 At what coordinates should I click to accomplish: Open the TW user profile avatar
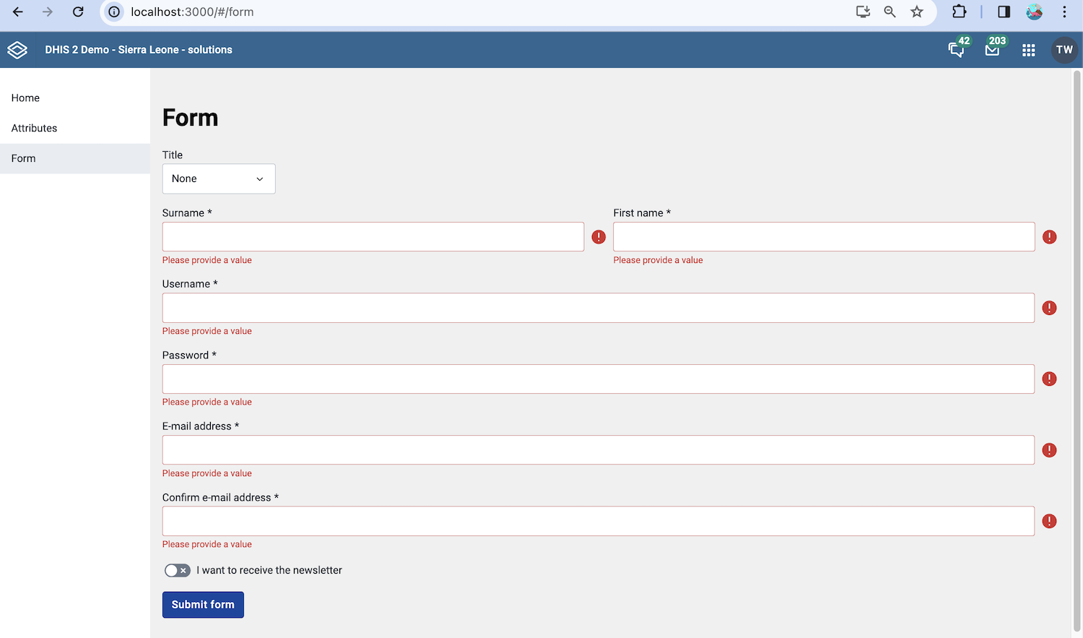[1064, 50]
